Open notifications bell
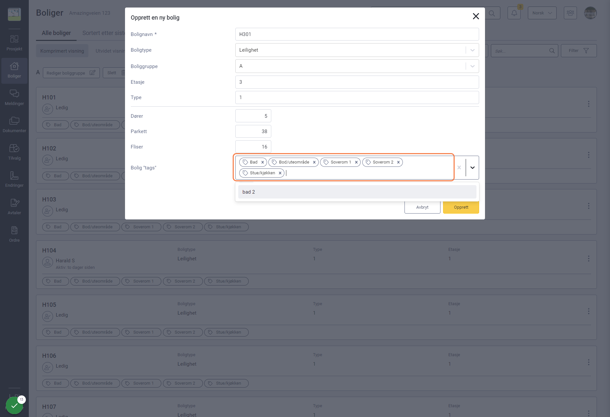The height and width of the screenshot is (417, 610). pyautogui.click(x=514, y=13)
